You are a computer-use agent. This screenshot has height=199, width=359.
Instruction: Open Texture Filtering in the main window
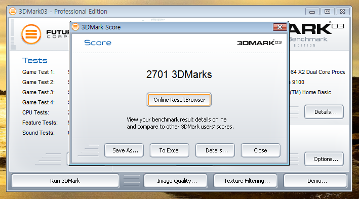click(246, 181)
